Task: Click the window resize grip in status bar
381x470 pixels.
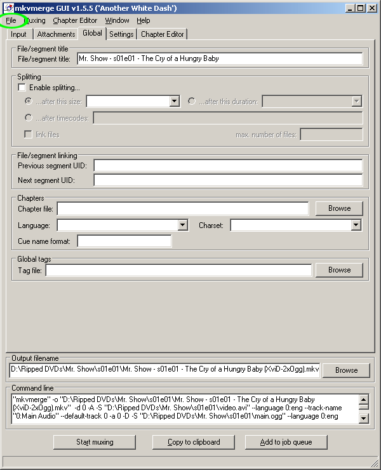Action: [x=375, y=463]
